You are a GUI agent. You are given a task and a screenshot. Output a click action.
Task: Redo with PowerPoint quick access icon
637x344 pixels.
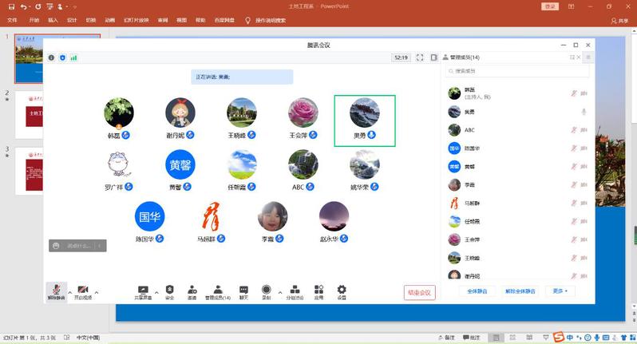pos(38,6)
